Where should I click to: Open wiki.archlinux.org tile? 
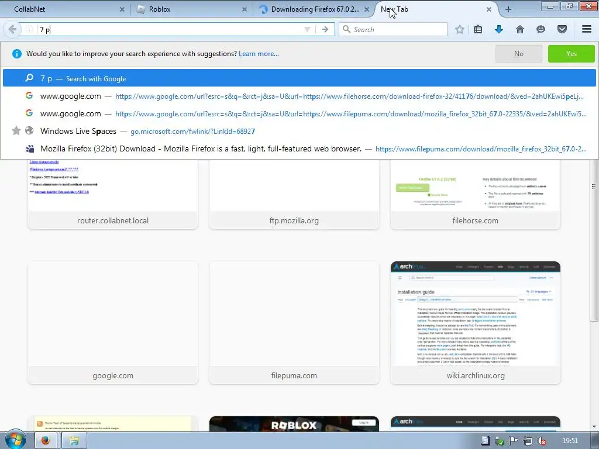pos(475,323)
